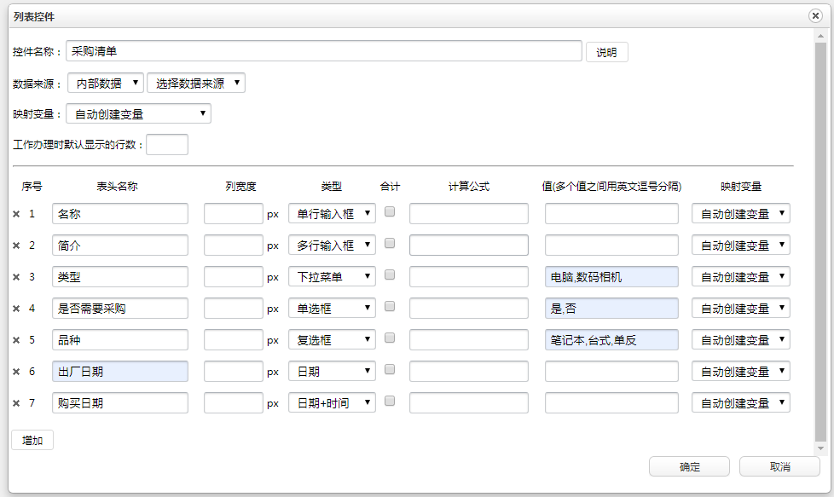The height and width of the screenshot is (497, 834).
Task: Click the X icon beside row 3
Action: pos(16,277)
